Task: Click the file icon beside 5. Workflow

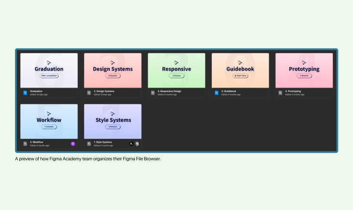Action: pyautogui.click(x=25, y=144)
